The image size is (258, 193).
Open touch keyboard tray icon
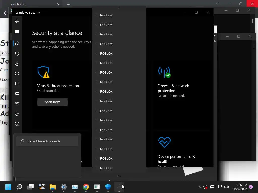(212, 187)
